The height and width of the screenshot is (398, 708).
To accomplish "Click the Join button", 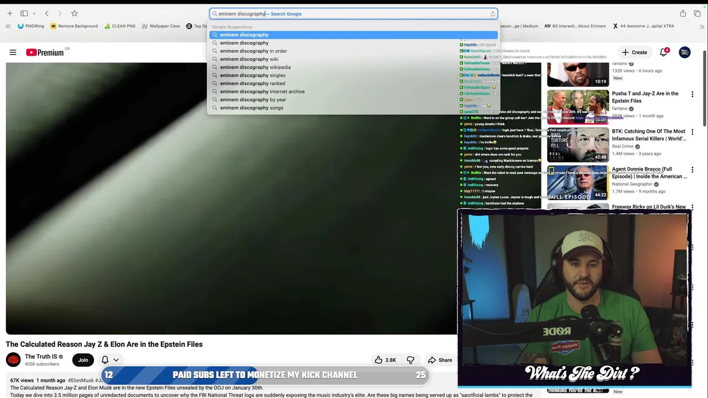I will pos(83,360).
